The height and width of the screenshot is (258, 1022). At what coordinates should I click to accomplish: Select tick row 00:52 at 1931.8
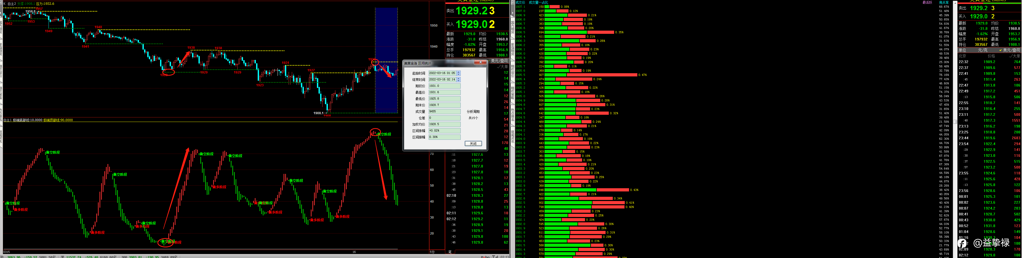[x=989, y=226]
